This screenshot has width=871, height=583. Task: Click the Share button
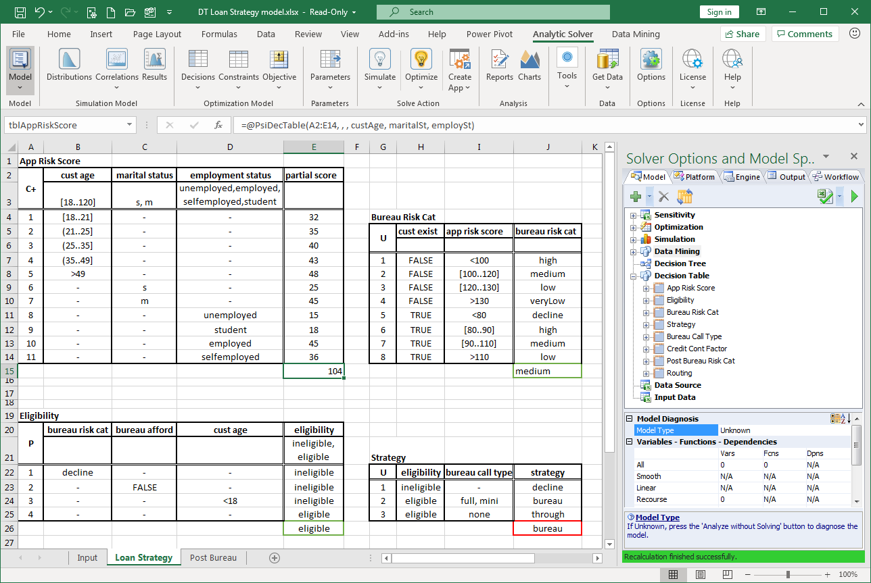tap(742, 34)
